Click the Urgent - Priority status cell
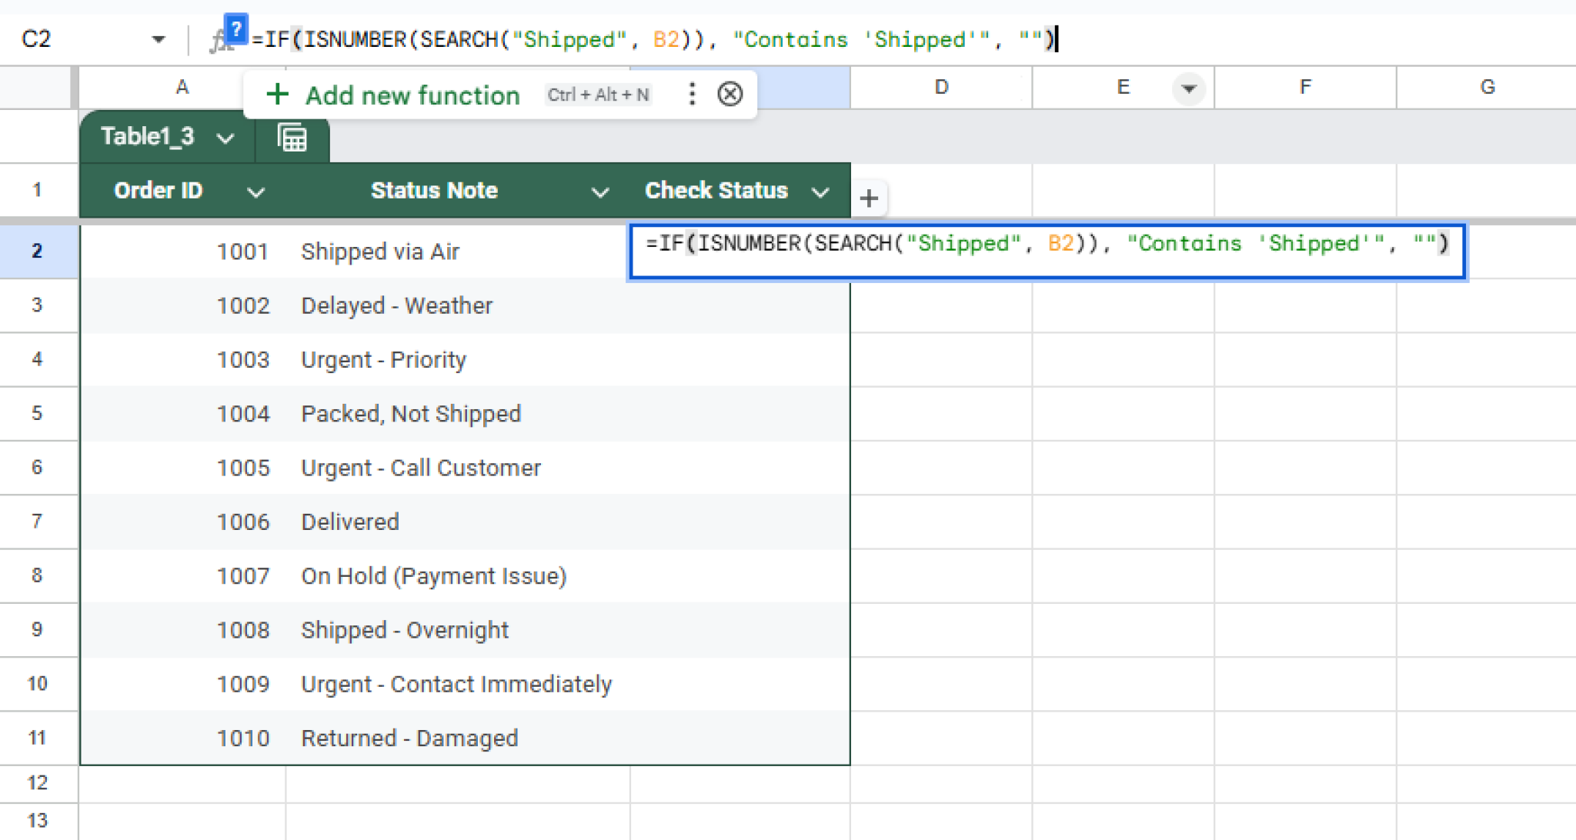Viewport: 1576px width, 840px height. point(383,360)
